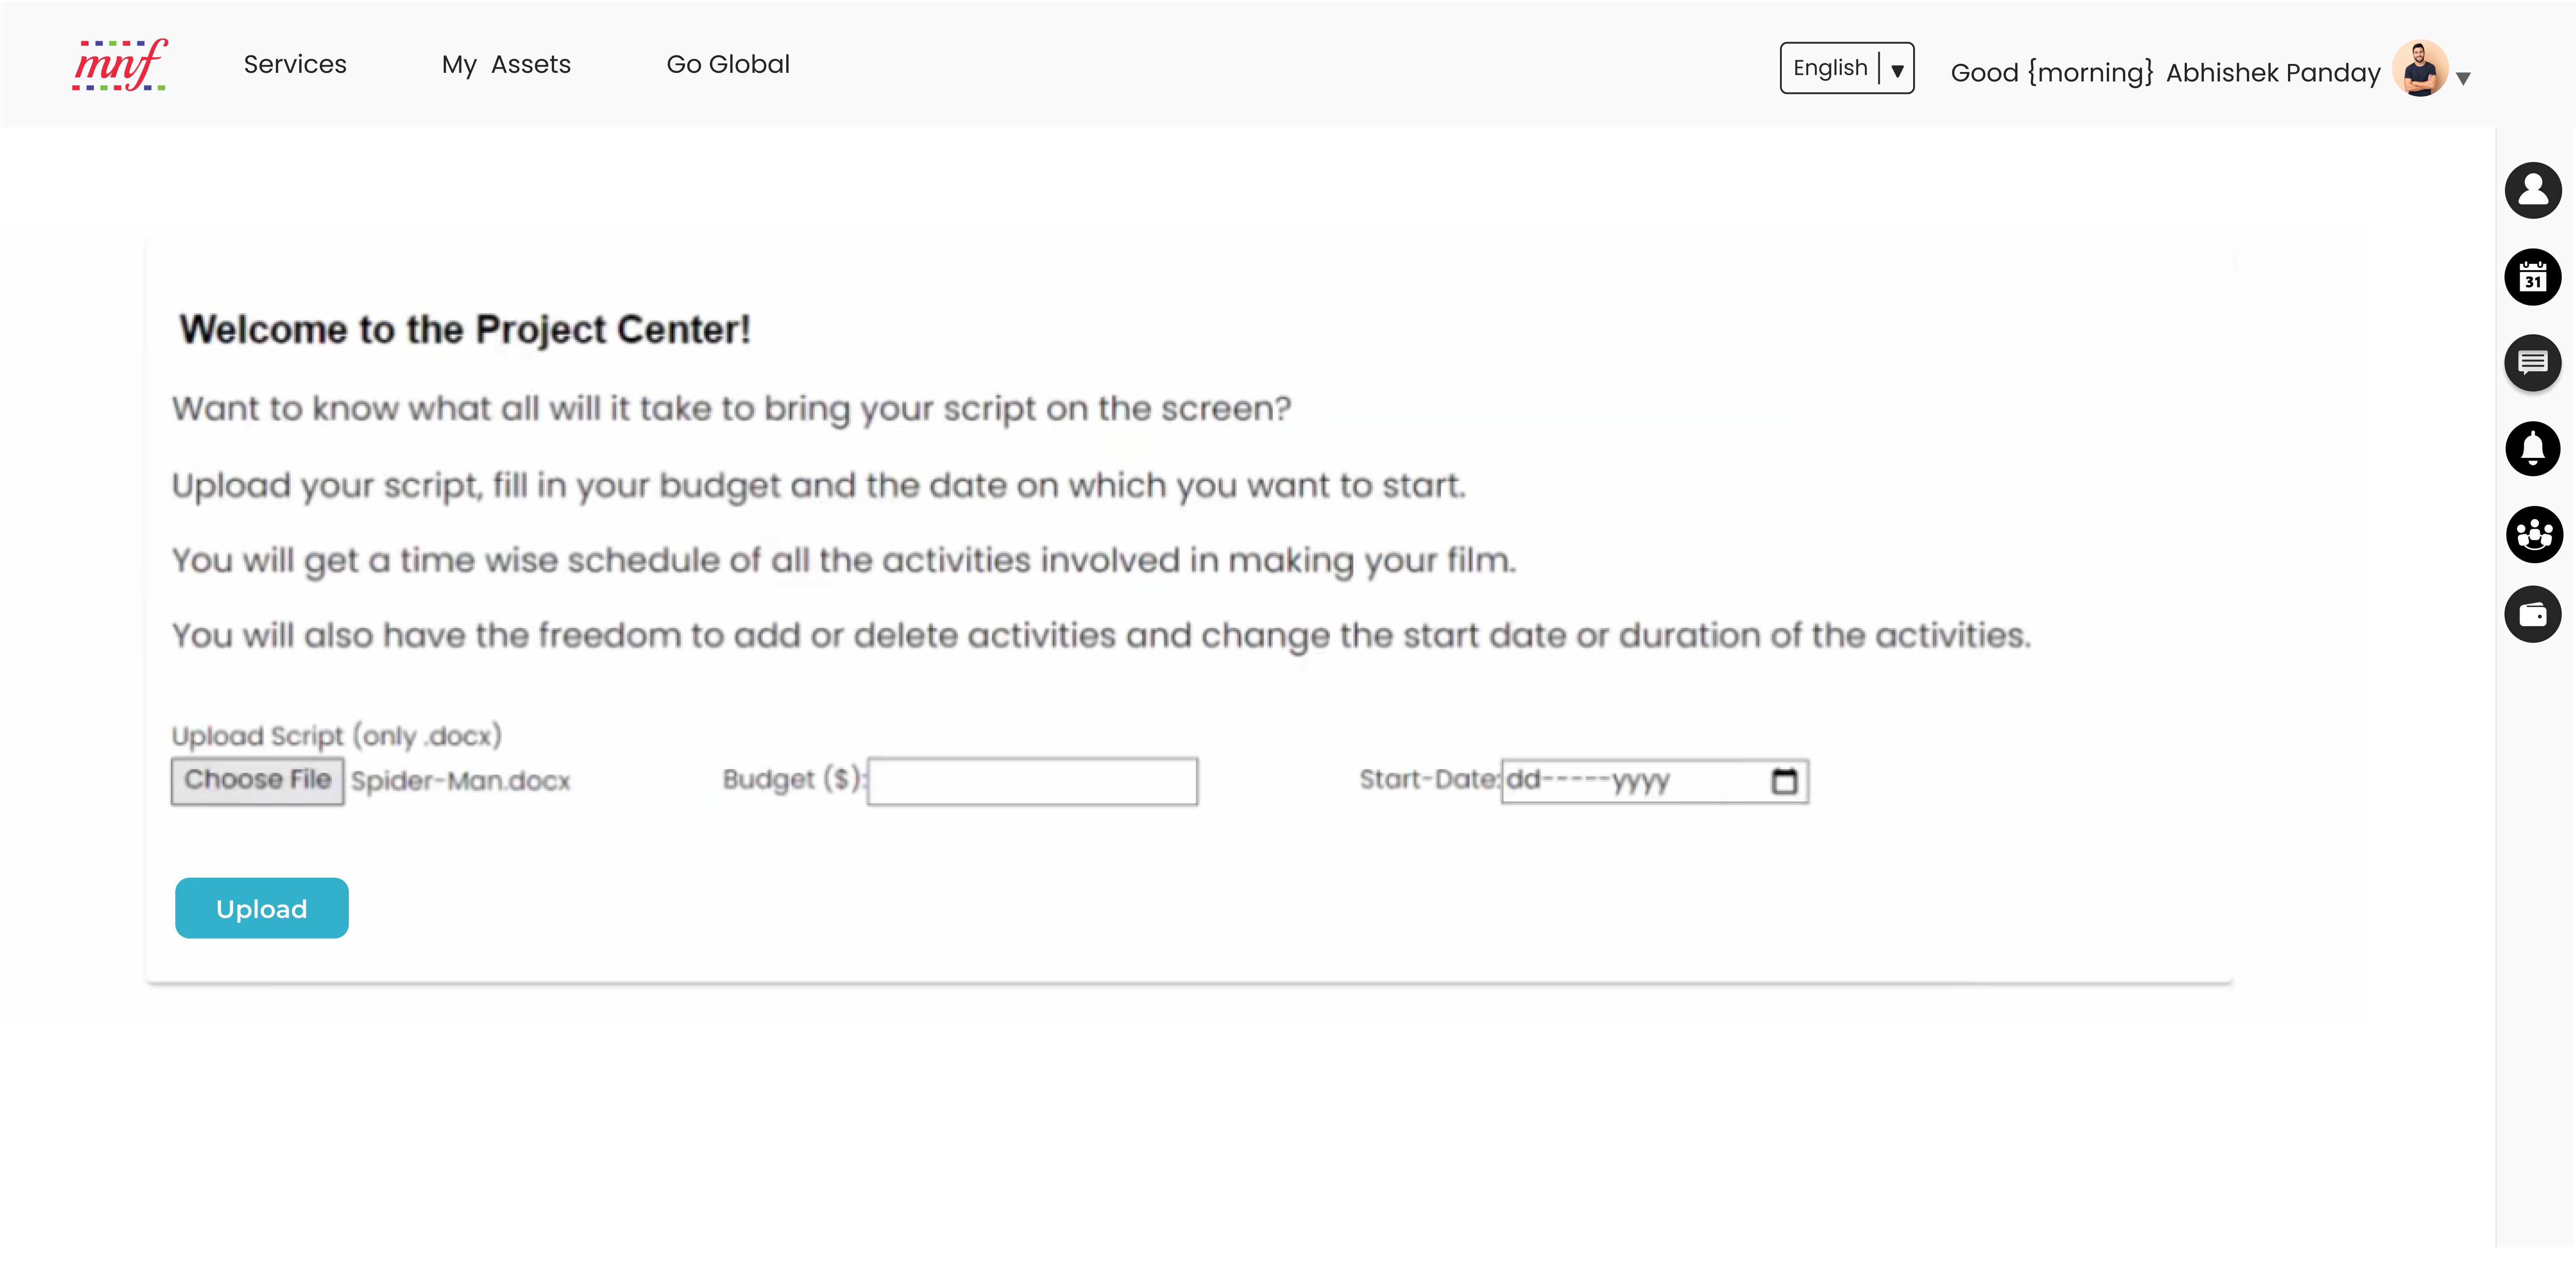2576x1283 pixels.
Task: Click the user avatar photo
Action: click(x=2419, y=68)
